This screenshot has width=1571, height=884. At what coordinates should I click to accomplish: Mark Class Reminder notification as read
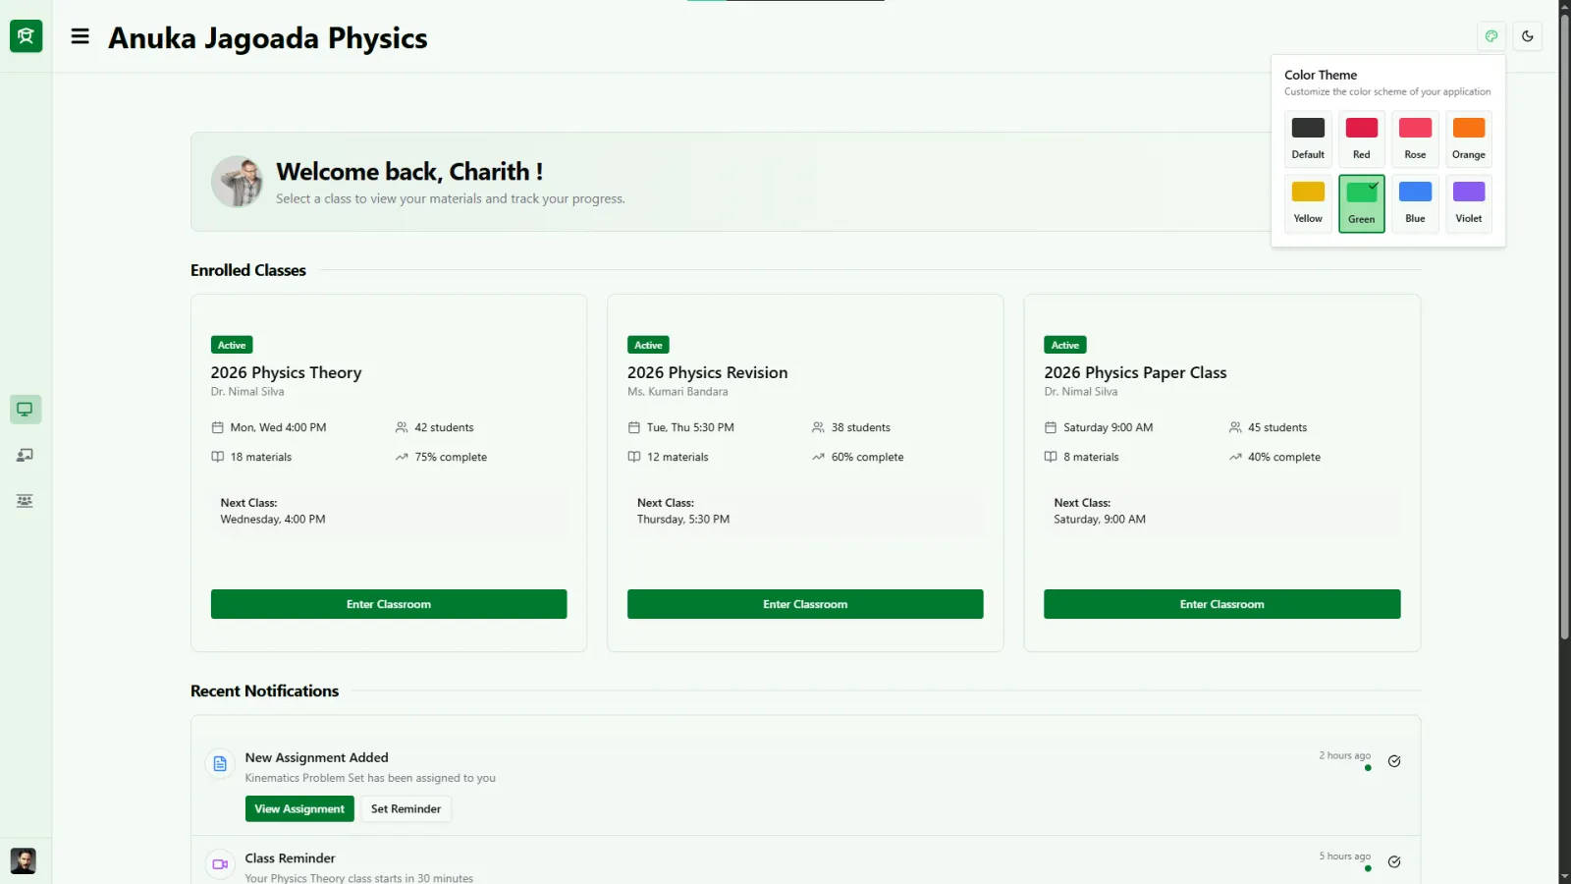tap(1394, 862)
